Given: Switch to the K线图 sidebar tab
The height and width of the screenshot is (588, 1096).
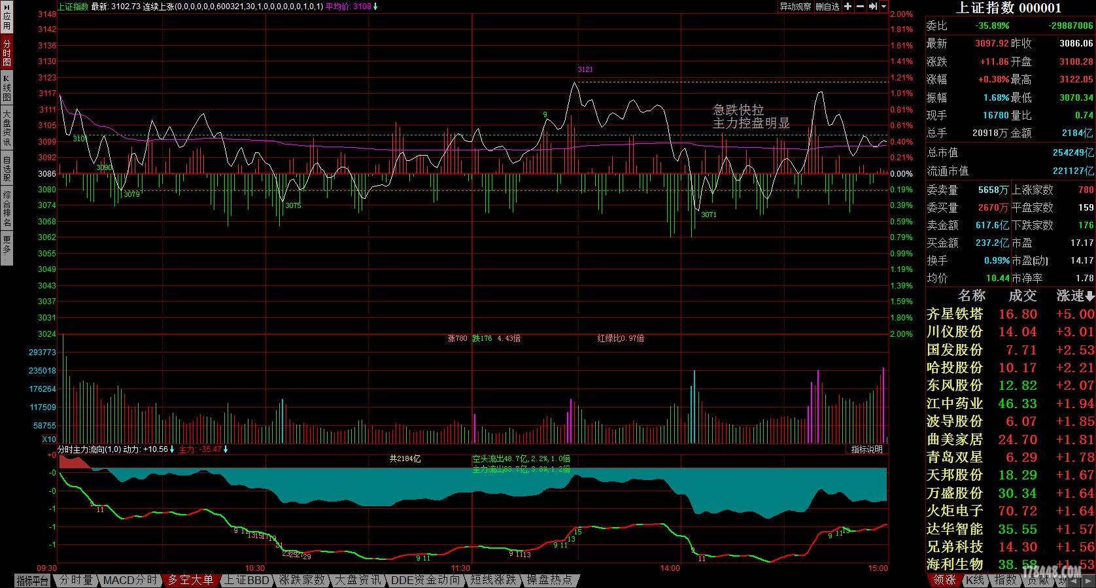Looking at the screenshot, I should (x=7, y=88).
